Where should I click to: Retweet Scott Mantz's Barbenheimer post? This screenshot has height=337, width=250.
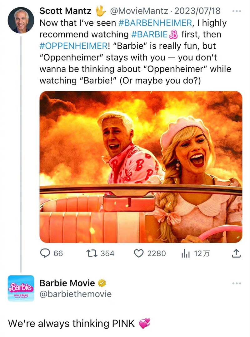click(92, 253)
